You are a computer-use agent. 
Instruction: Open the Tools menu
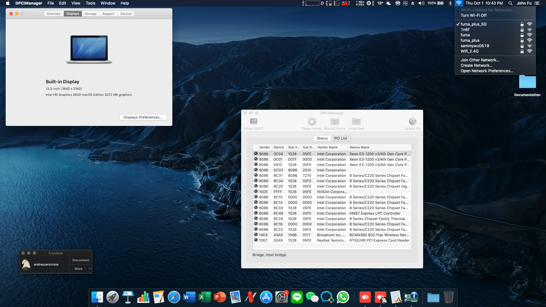(90, 3)
